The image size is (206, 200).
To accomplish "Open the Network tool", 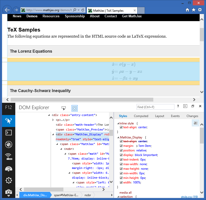I will (8, 156).
